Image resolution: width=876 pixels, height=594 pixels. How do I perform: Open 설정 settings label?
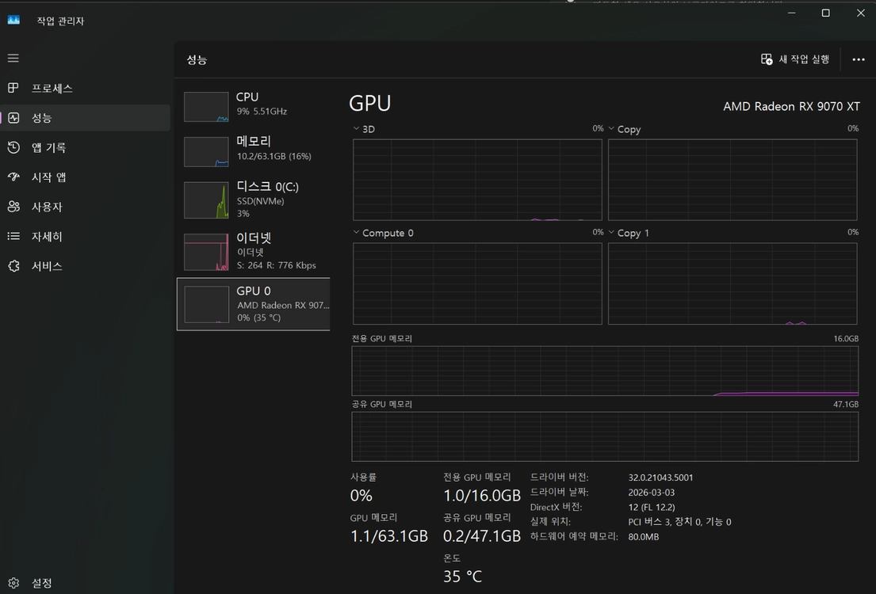[x=42, y=583]
